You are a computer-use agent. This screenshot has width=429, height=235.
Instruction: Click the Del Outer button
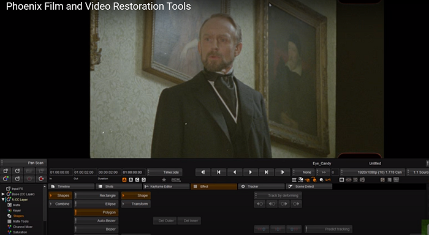pos(165,220)
